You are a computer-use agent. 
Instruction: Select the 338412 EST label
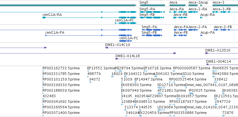(221, 79)
